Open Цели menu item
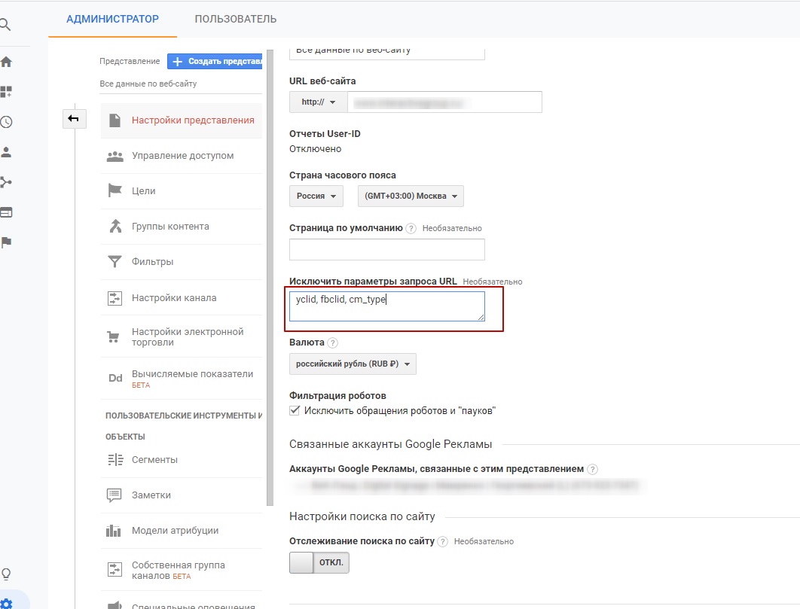Image resolution: width=800 pixels, height=609 pixels. click(182, 190)
